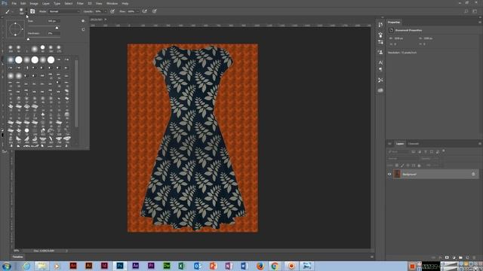Open the Brush Settings sliders icon in dock

[x=380, y=42]
